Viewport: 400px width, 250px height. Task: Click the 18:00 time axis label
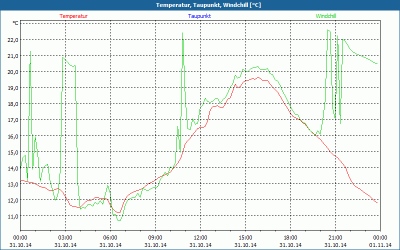tap(290, 237)
